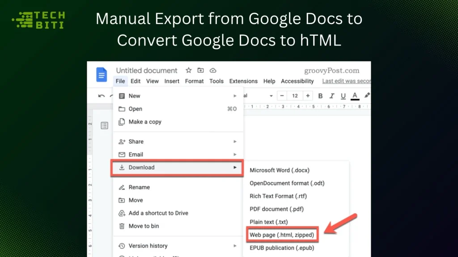Open the text color picker
Screen dimensions: 458x257
[355, 95]
